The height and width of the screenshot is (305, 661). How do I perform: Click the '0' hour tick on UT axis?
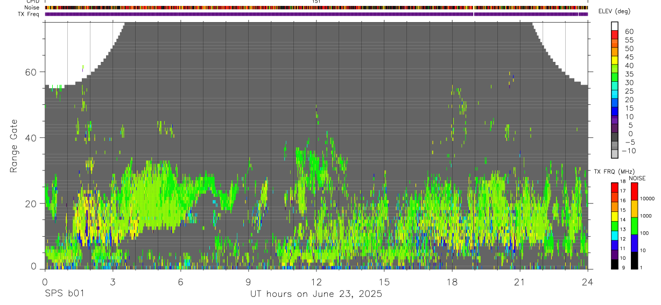(45, 282)
